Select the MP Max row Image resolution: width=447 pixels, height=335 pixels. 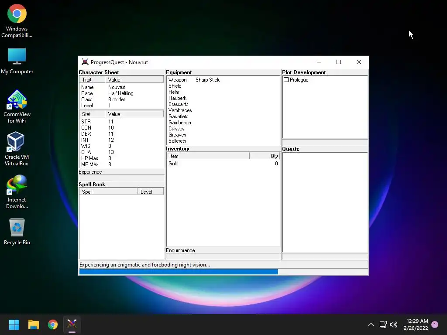click(121, 164)
